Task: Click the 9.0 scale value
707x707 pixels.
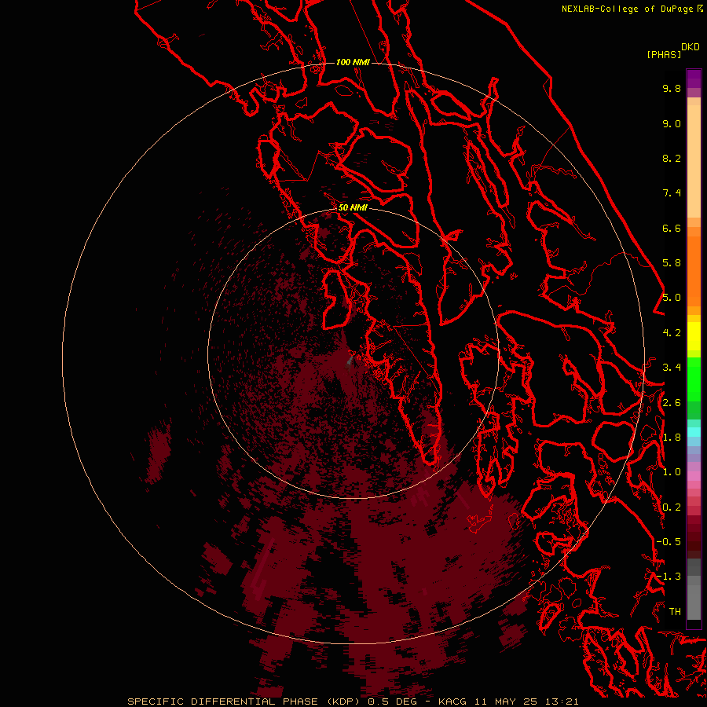Action: pos(672,123)
